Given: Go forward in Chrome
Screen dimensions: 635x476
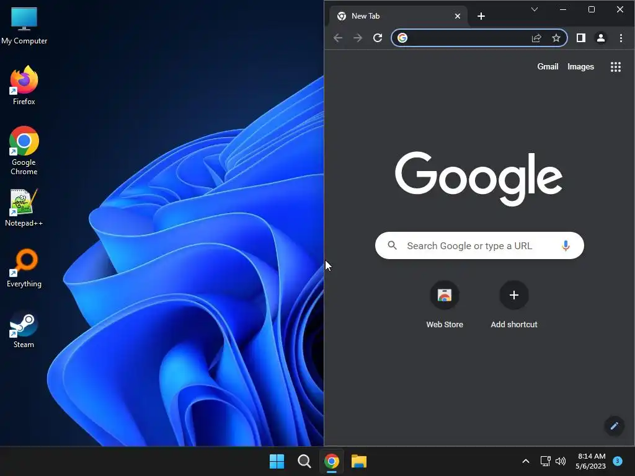Looking at the screenshot, I should coord(358,38).
